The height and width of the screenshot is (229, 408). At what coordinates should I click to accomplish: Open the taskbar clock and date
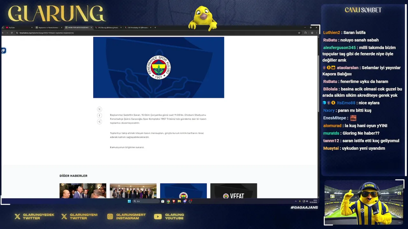point(313,201)
